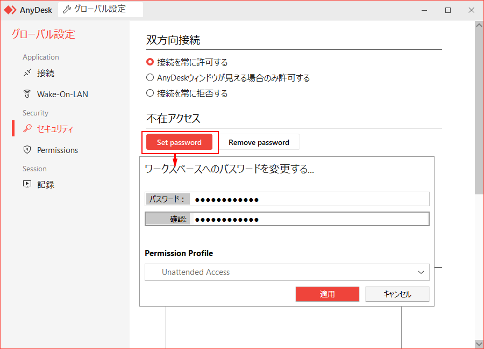Select the 記録 recording icon

pyautogui.click(x=26, y=184)
